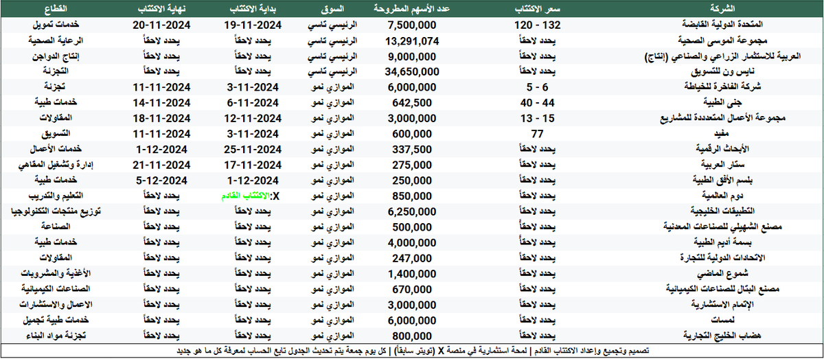Click share count '13,291,074'
This screenshot has width=824, height=359.
[x=413, y=40]
